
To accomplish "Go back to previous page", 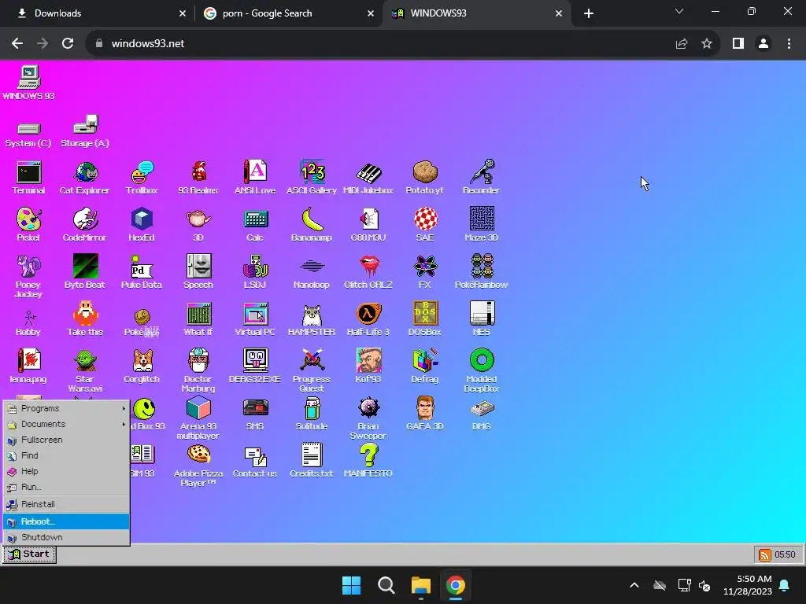I will pyautogui.click(x=17, y=44).
